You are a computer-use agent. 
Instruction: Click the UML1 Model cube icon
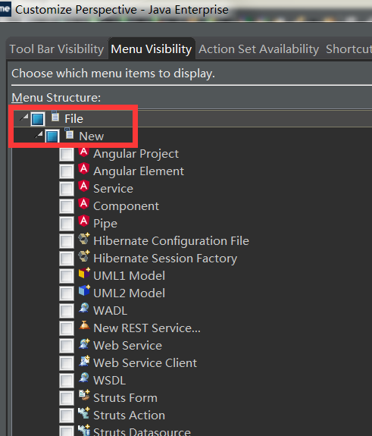(x=84, y=273)
